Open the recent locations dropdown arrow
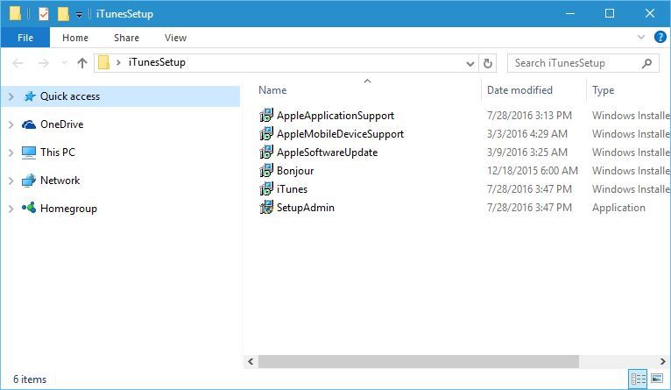This screenshot has width=671, height=390. tap(64, 63)
